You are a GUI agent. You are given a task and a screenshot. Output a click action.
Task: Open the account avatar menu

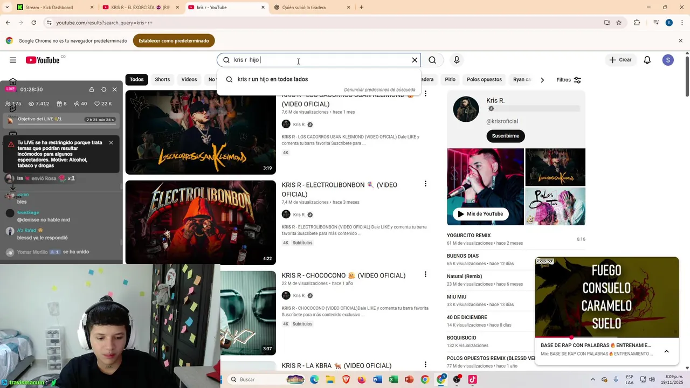668,60
